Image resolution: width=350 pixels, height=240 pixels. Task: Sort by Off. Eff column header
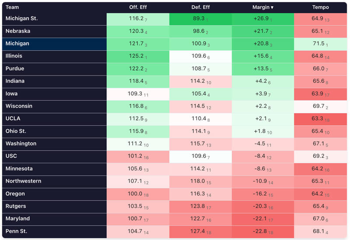tap(138, 7)
